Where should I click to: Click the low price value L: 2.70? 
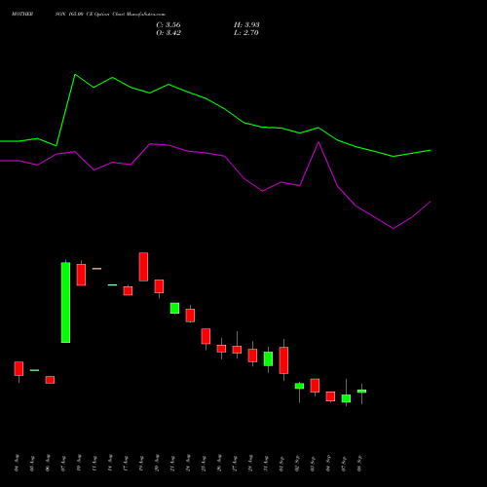pos(246,33)
